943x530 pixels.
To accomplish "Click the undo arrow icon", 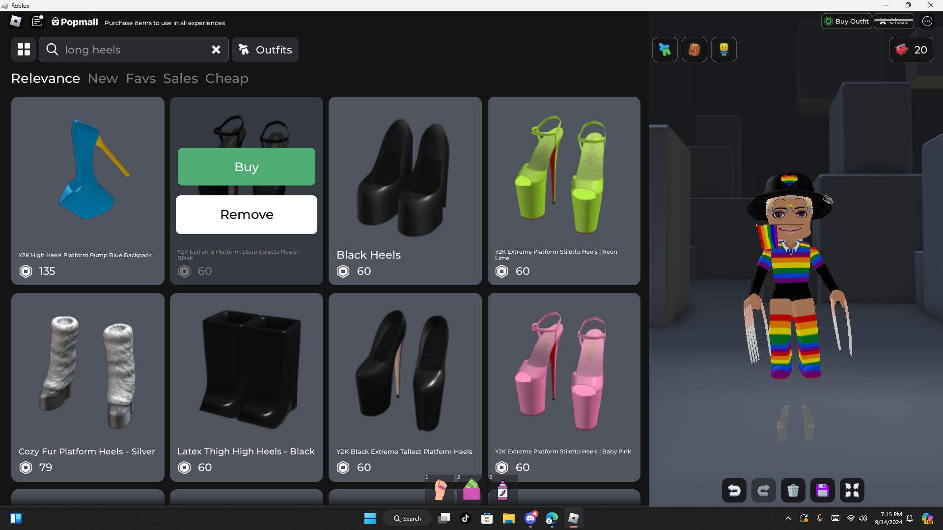I will [x=734, y=490].
